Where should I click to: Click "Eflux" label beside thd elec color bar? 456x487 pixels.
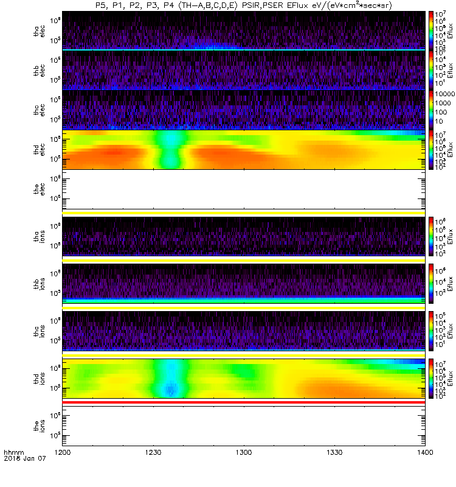point(451,150)
